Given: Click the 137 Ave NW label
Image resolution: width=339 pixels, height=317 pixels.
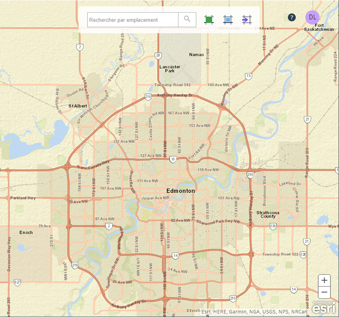Looking at the screenshot, I should (124, 142).
